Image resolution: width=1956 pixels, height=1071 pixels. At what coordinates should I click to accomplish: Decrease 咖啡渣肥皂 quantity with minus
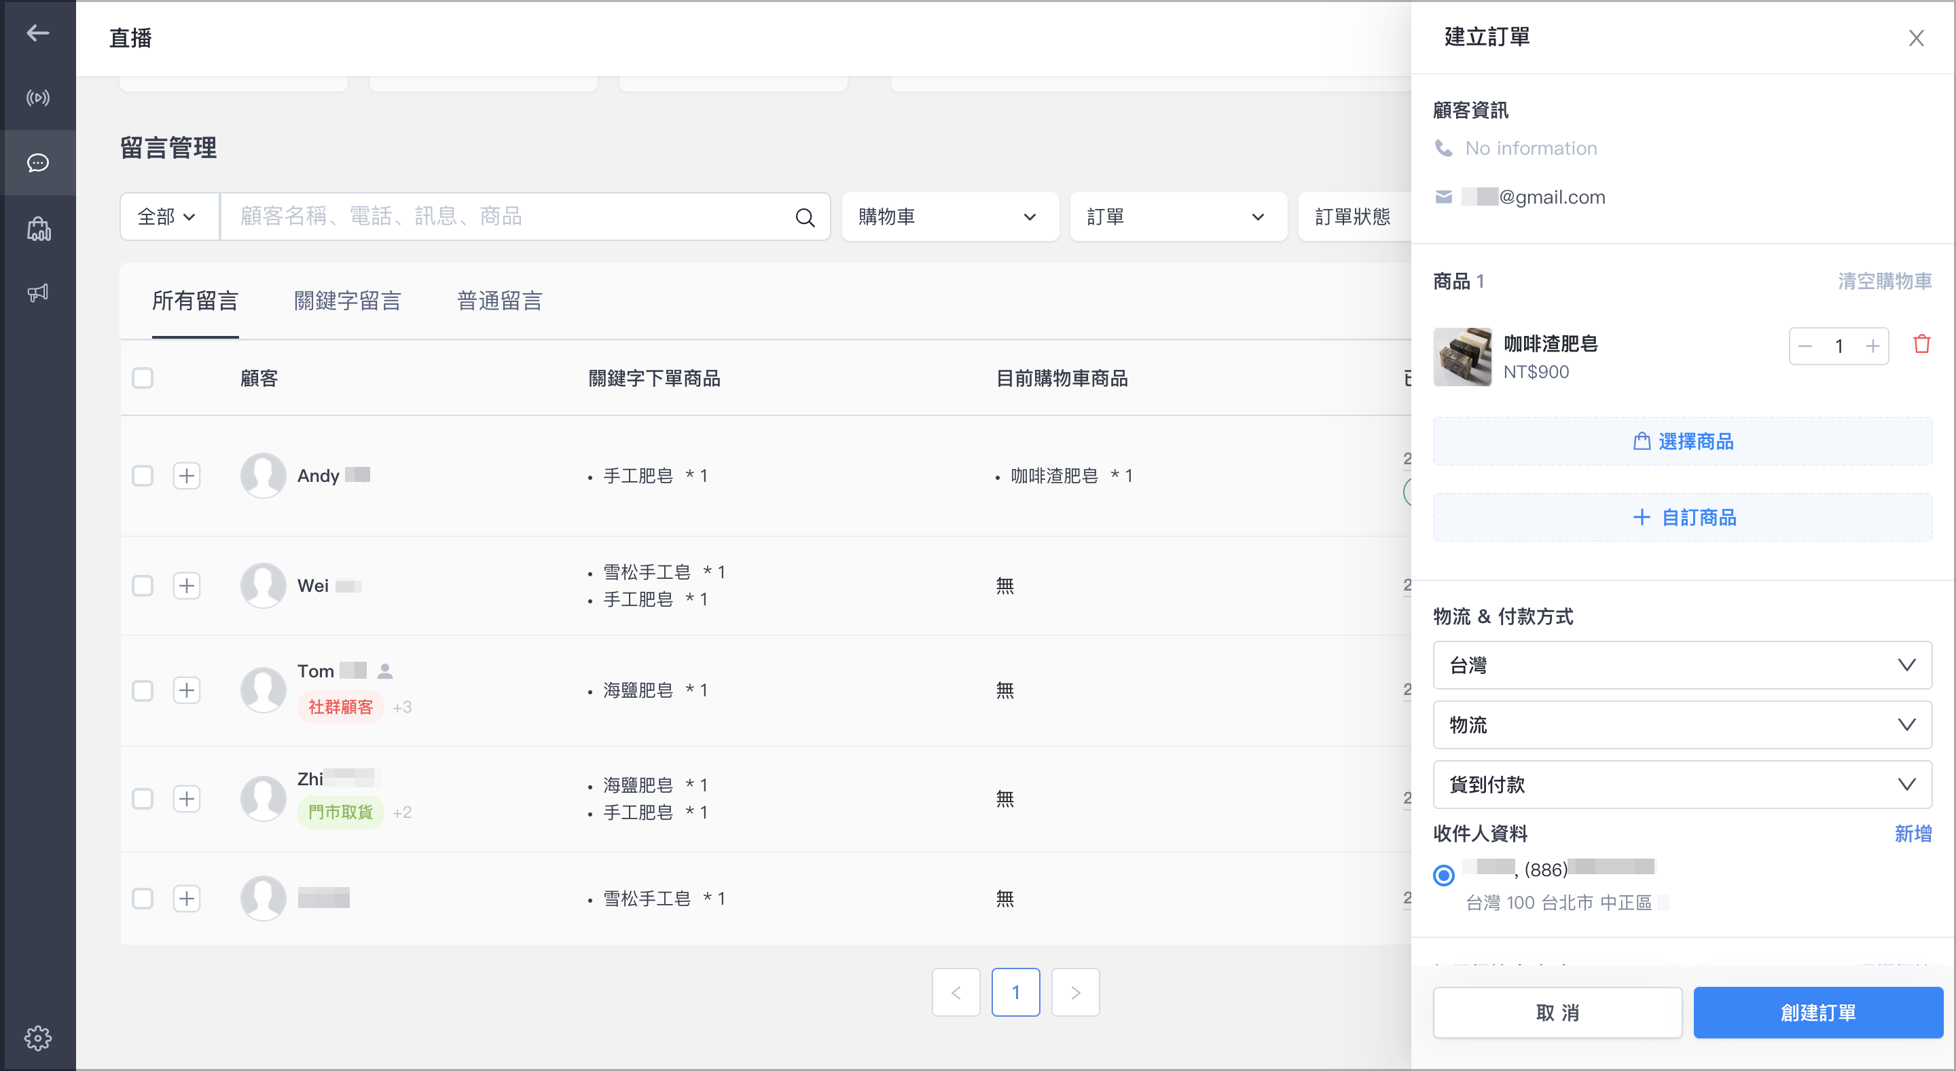pos(1806,346)
